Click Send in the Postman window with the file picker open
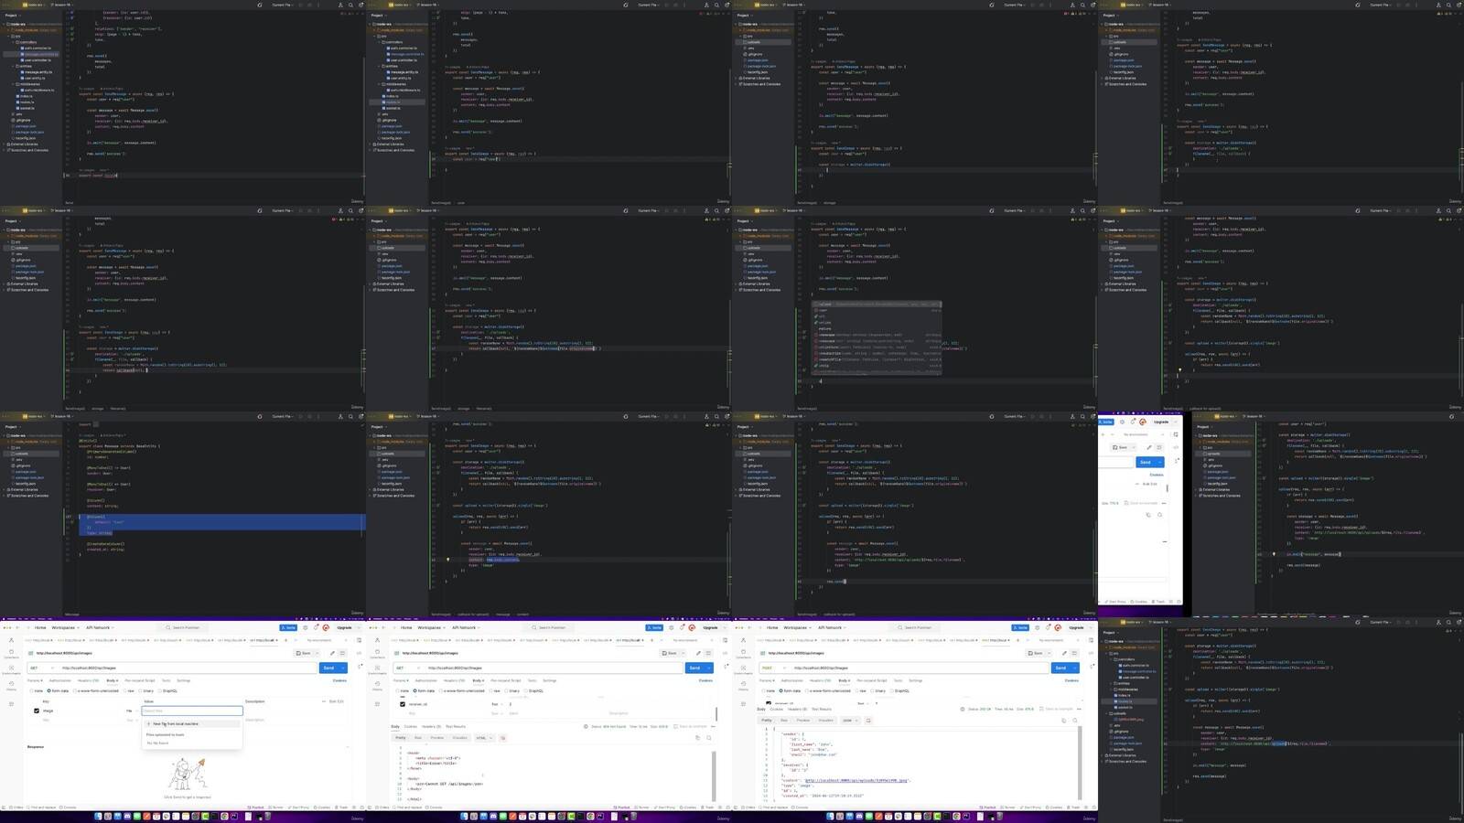The height and width of the screenshot is (823, 1464). coord(327,668)
